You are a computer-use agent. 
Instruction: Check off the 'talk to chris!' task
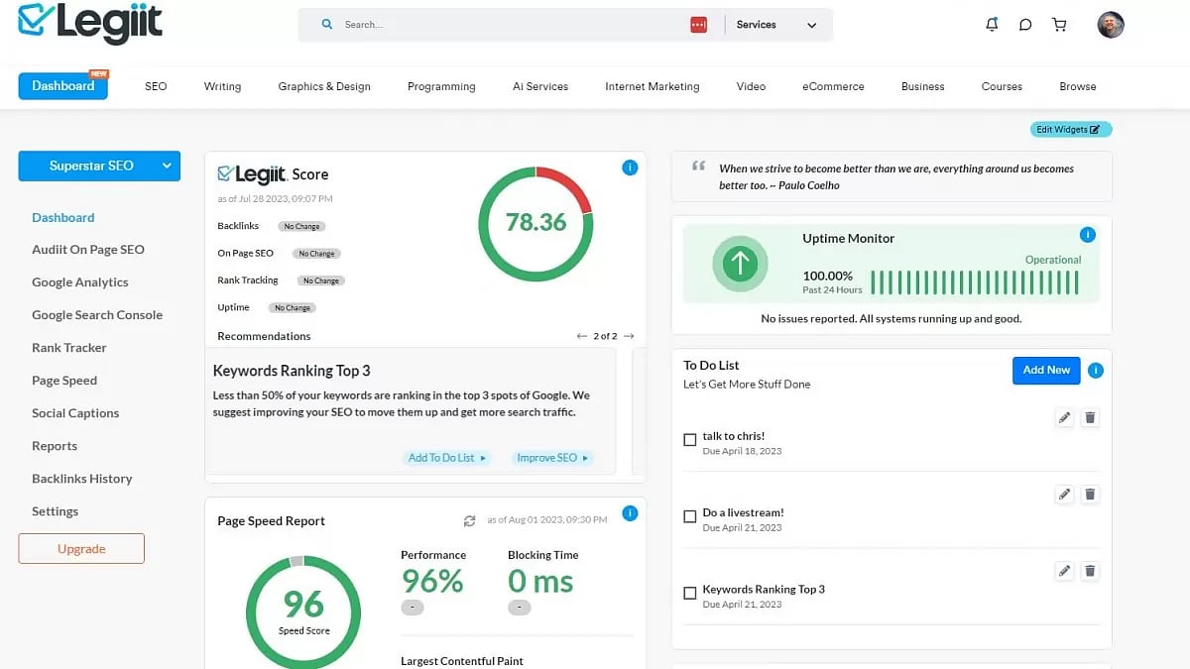tap(690, 441)
